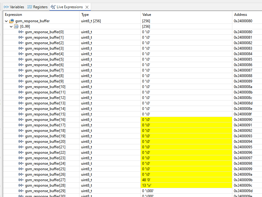Click the variable icon of gsm_response_buffer[19]

pyautogui.click(x=21, y=136)
